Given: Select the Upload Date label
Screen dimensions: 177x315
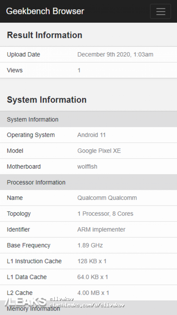Looking at the screenshot, I should [x=24, y=55].
